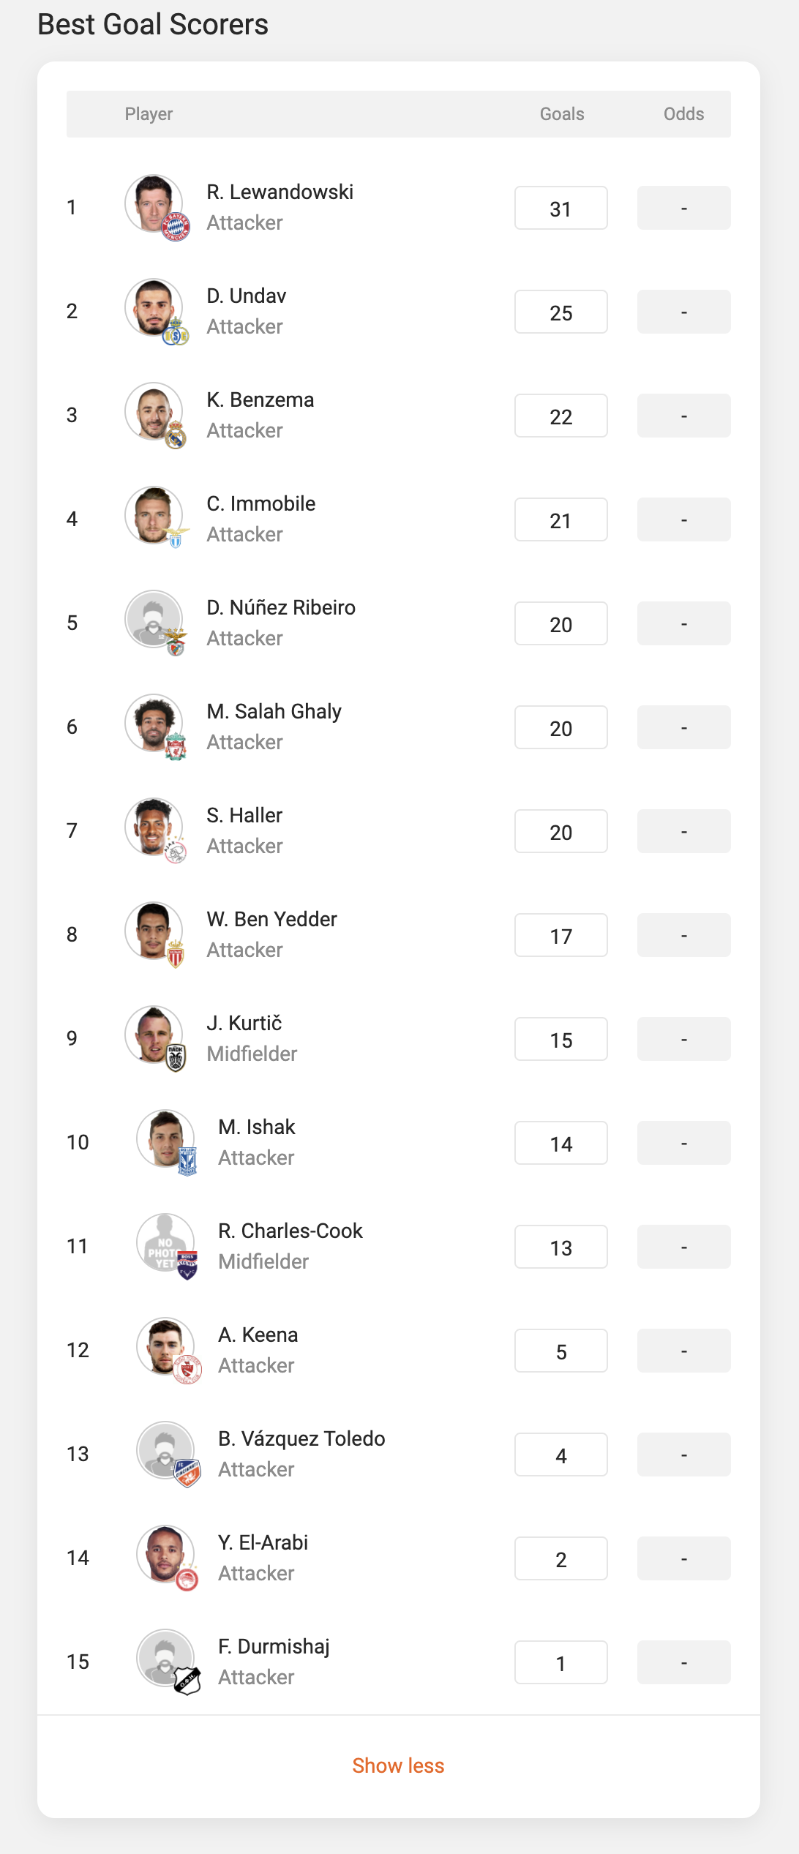Screen dimensions: 799x1854
Task: Select the Odds column header
Action: tap(683, 113)
